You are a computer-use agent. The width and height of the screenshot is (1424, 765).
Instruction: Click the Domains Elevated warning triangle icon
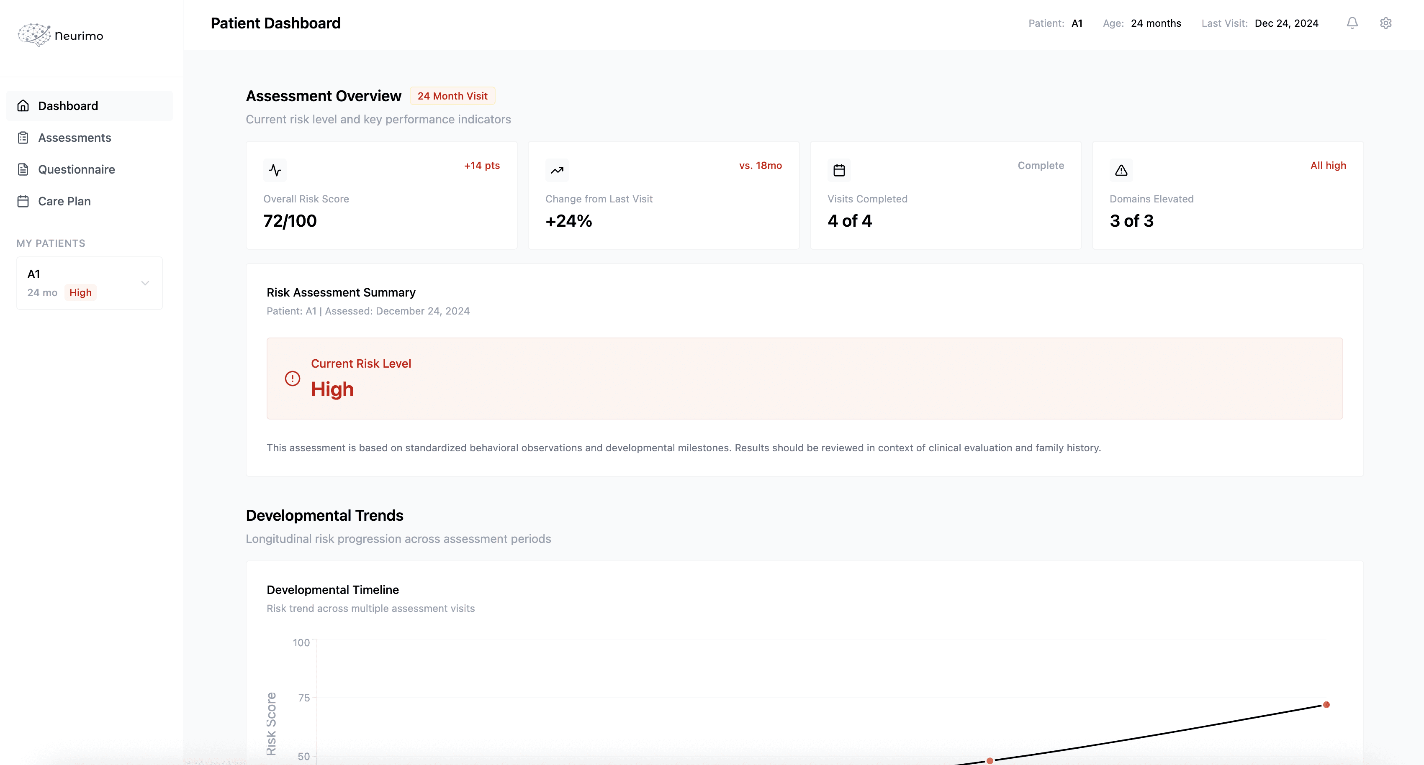pos(1121,170)
